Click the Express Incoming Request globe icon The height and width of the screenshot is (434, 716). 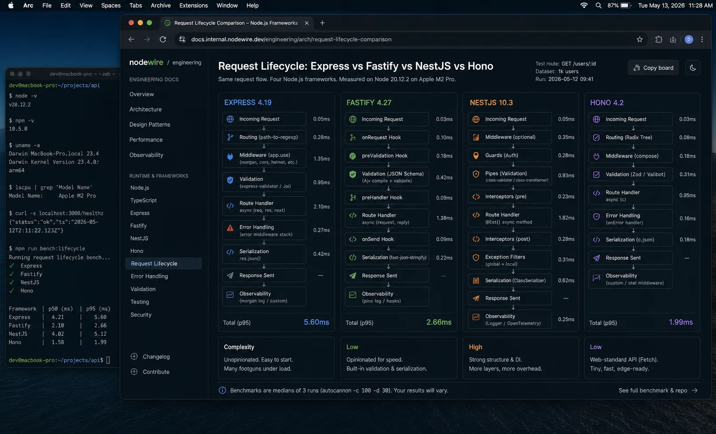(230, 119)
